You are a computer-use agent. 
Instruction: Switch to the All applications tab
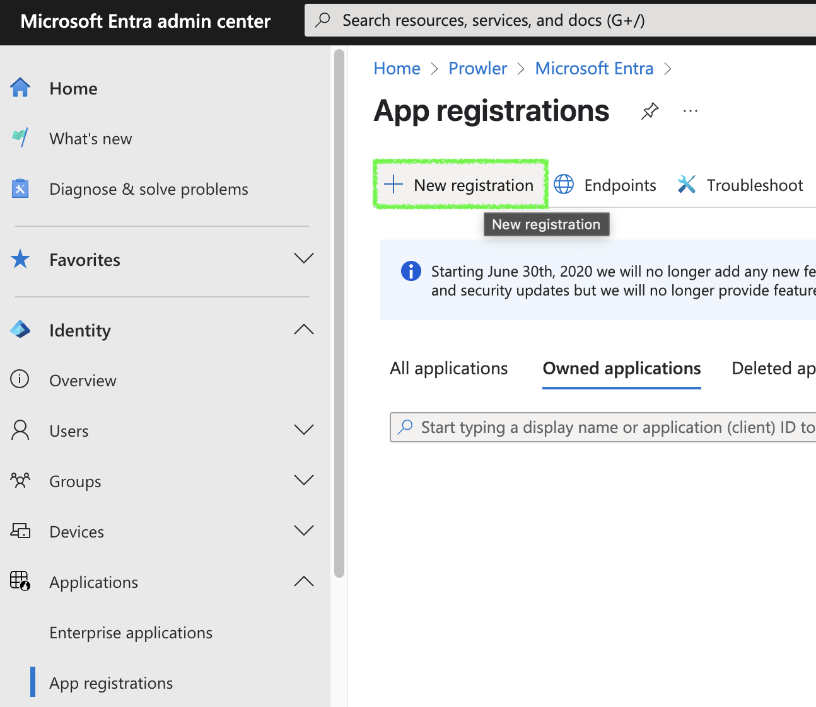(x=448, y=368)
